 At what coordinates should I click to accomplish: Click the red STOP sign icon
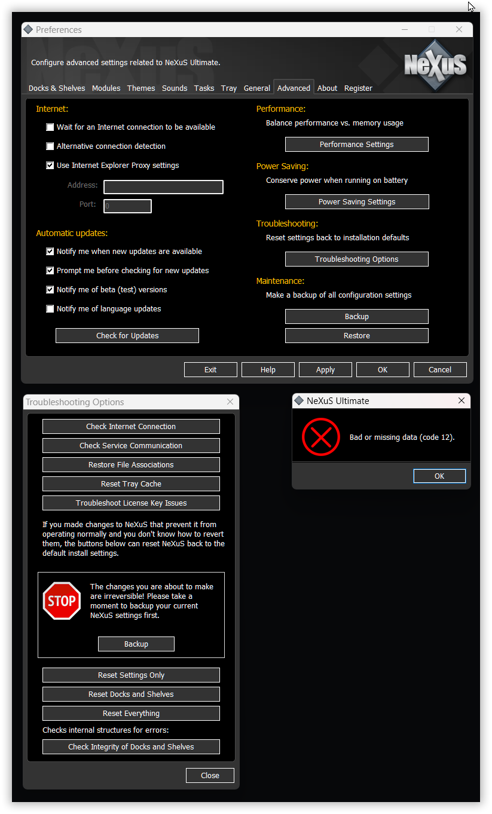coord(62,601)
